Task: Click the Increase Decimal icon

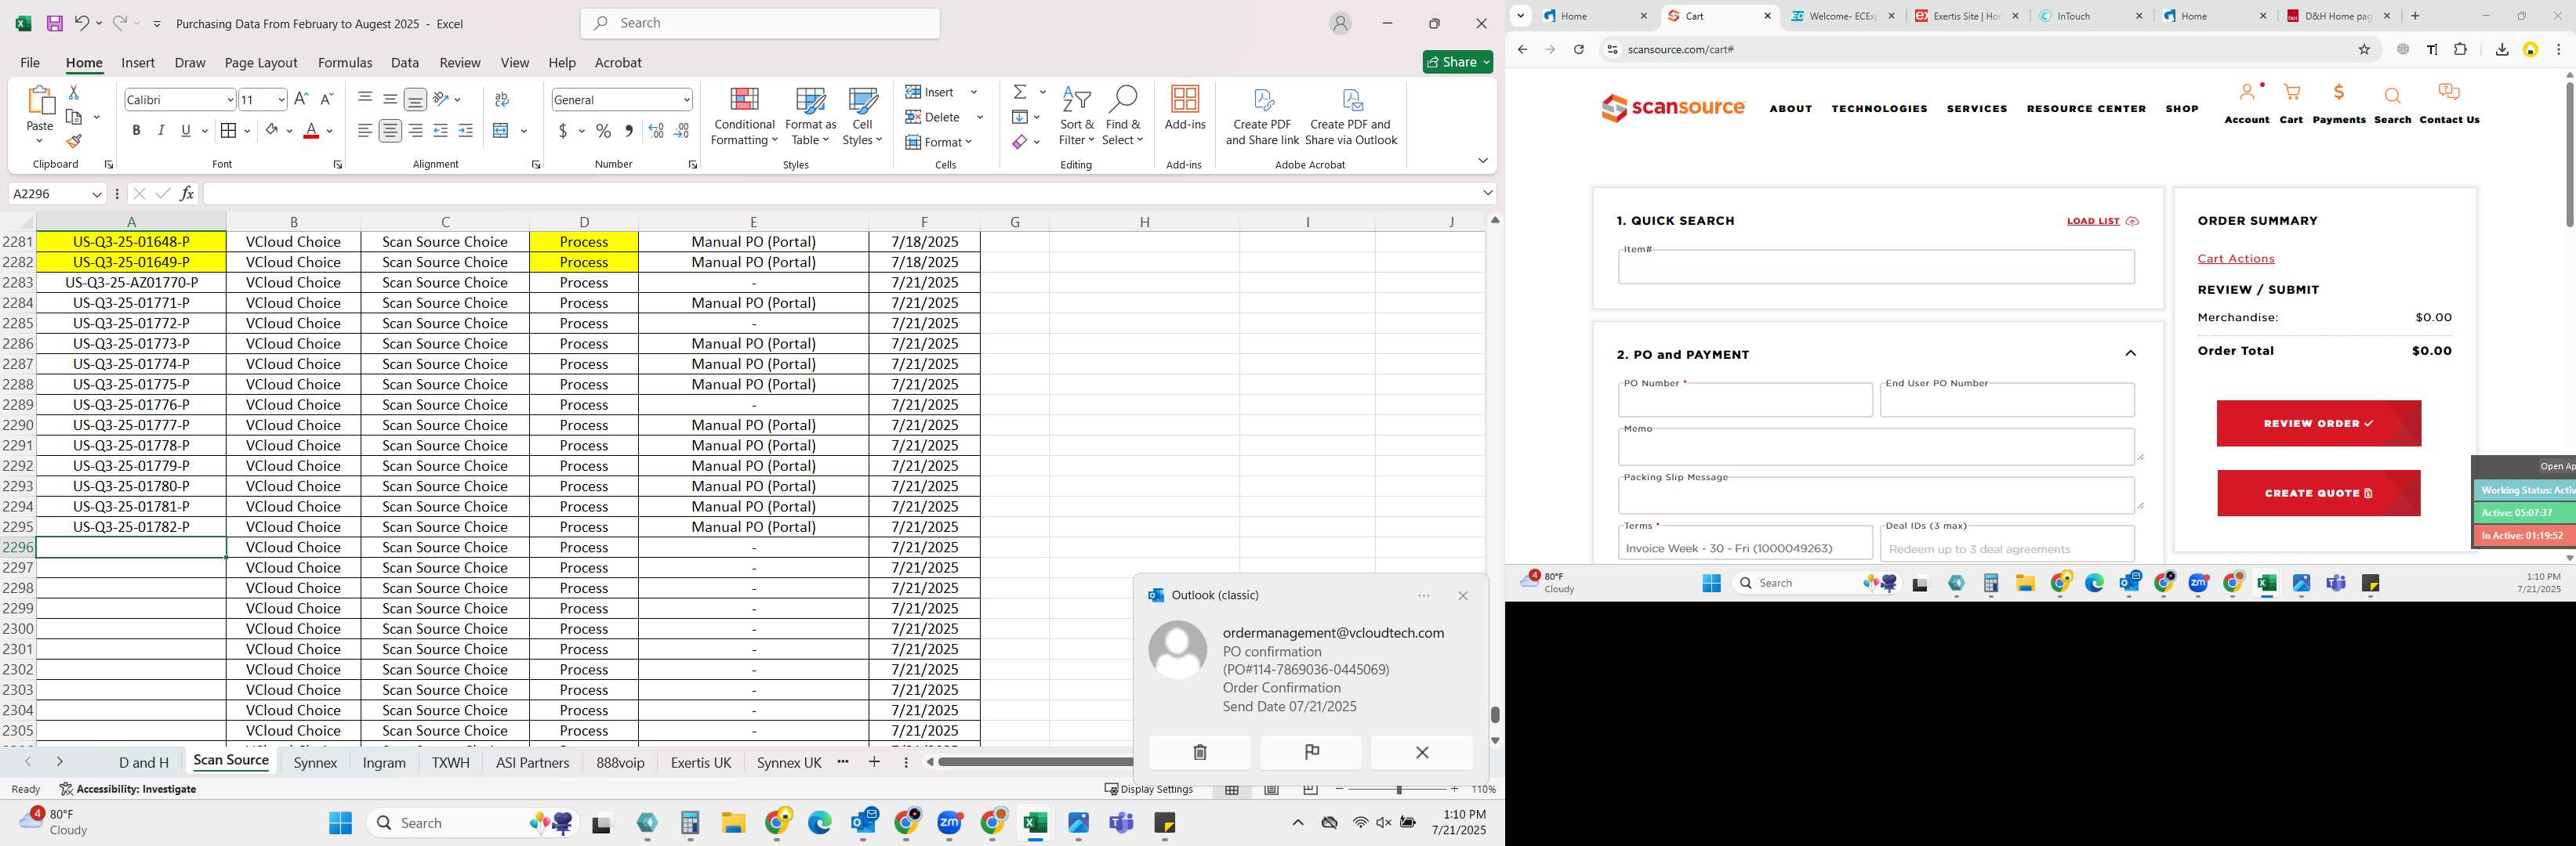Action: tap(656, 131)
